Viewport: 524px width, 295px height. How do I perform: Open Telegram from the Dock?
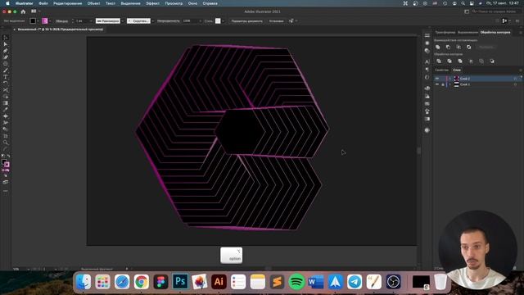tap(355, 282)
